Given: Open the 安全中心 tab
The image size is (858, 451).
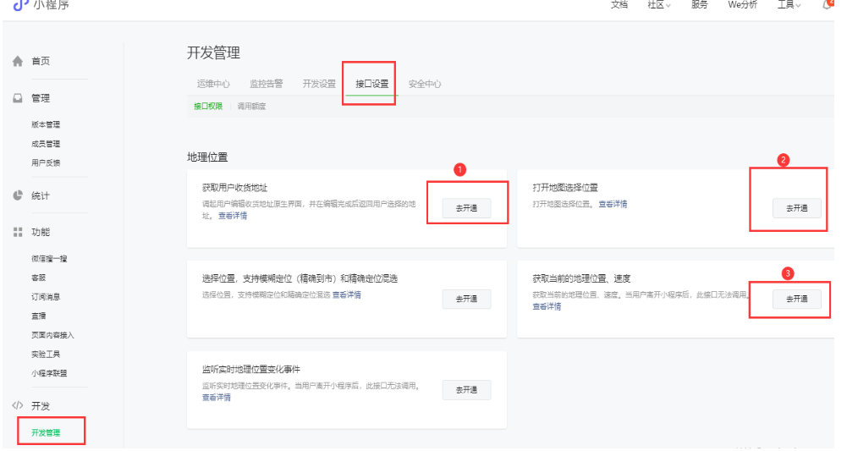Looking at the screenshot, I should coord(425,84).
